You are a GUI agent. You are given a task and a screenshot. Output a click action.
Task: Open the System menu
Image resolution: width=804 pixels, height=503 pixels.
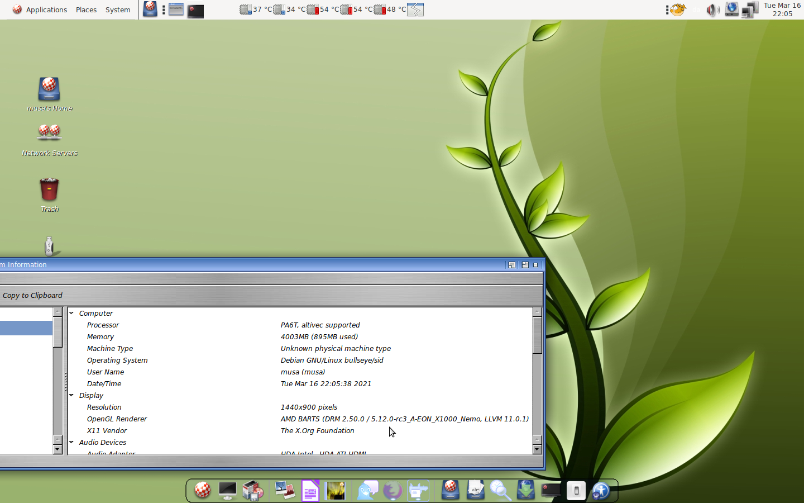(x=118, y=10)
